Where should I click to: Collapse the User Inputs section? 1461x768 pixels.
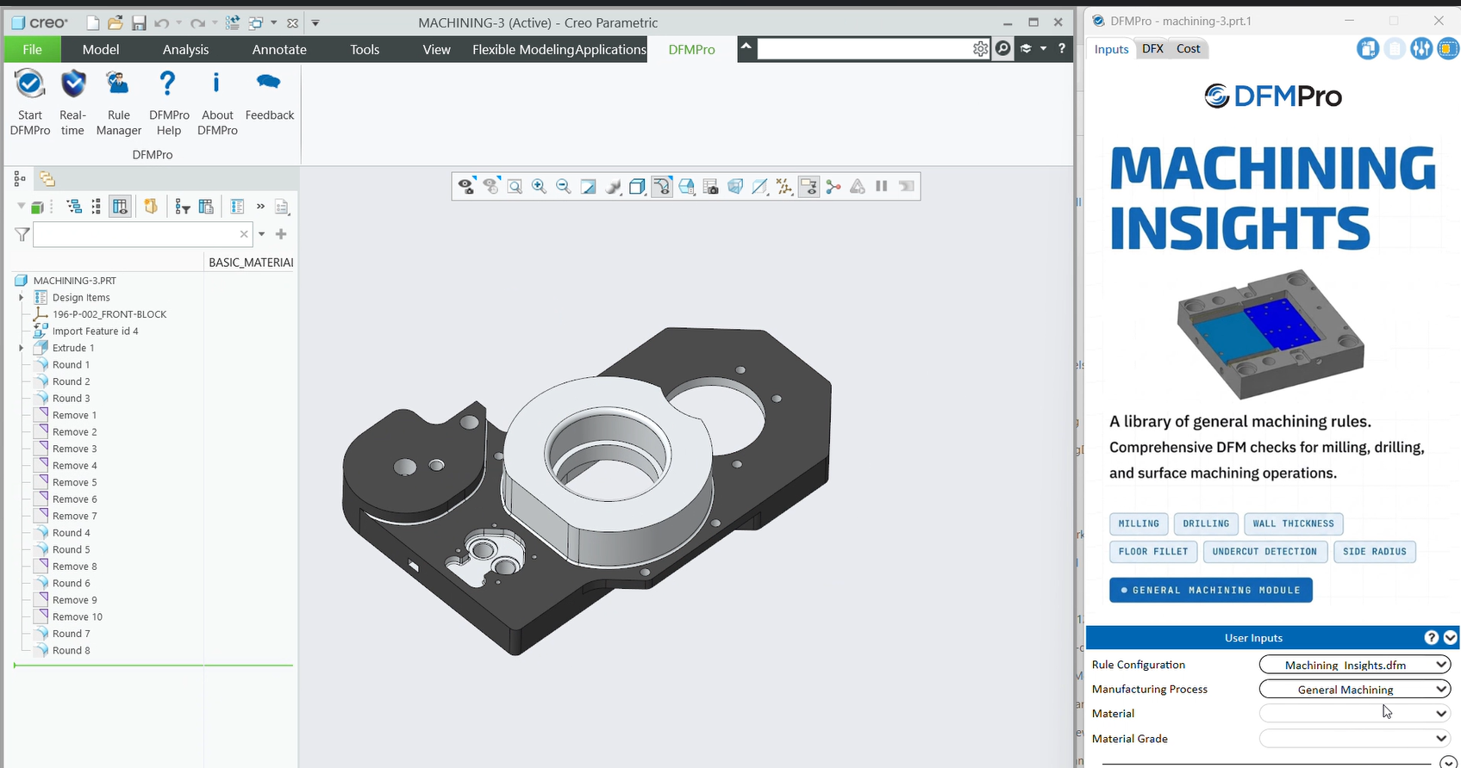[x=1451, y=637]
